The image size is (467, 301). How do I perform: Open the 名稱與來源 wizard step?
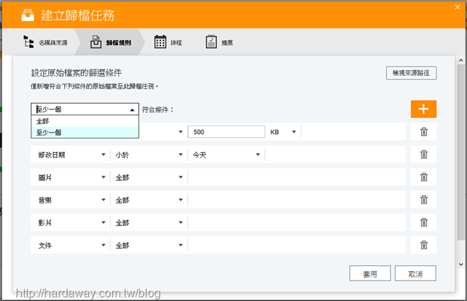click(x=45, y=42)
